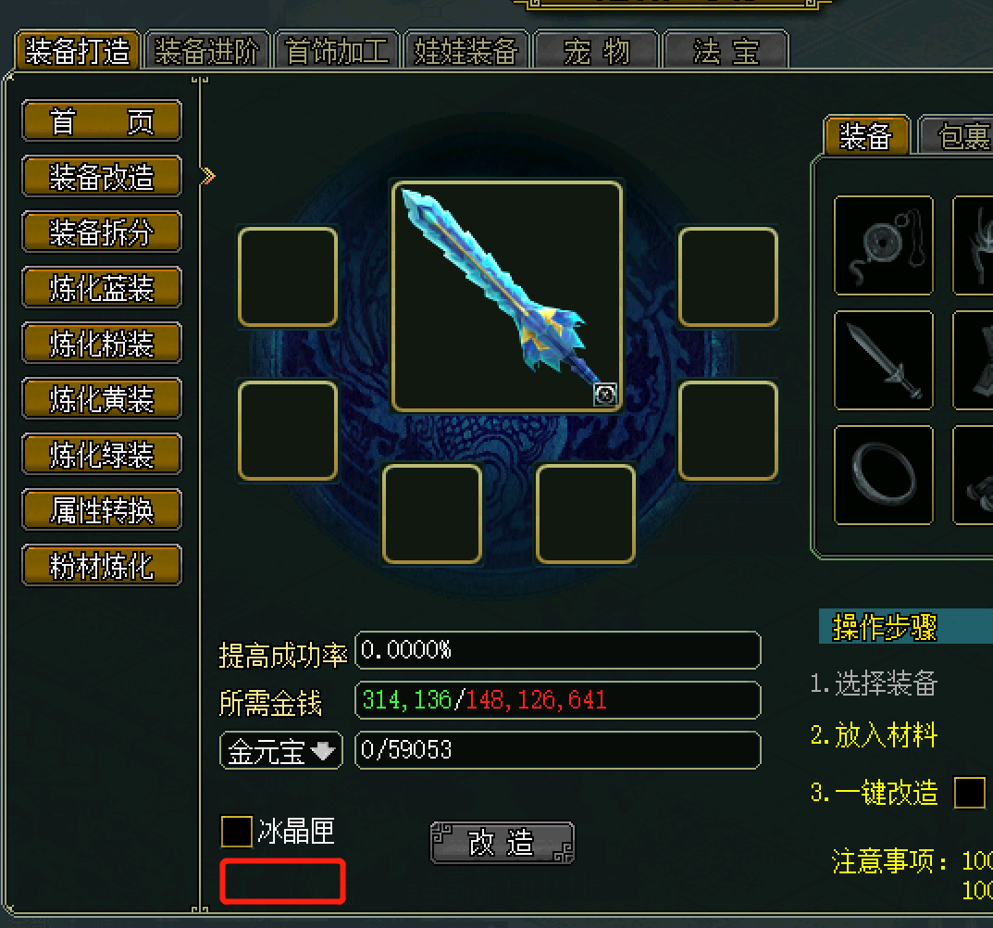
Task: Click the empty upper-left material slot
Action: tap(288, 277)
